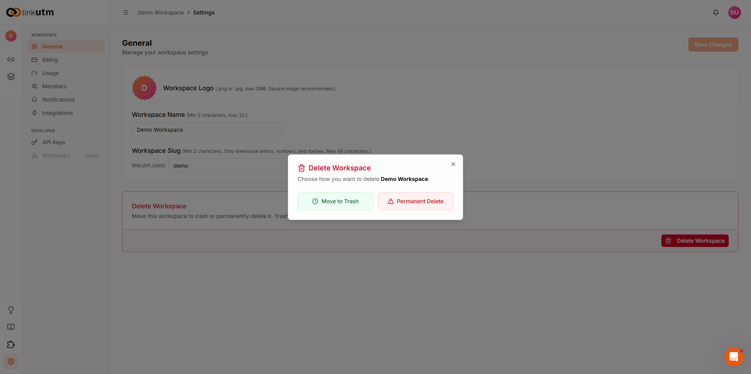The width and height of the screenshot is (751, 374).
Task: Click the settings gear in the left rail
Action: (x=11, y=361)
